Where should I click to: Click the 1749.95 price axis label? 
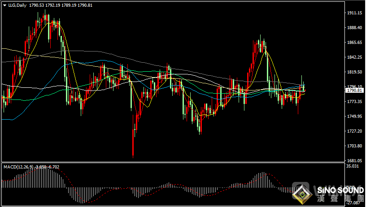[354, 116]
